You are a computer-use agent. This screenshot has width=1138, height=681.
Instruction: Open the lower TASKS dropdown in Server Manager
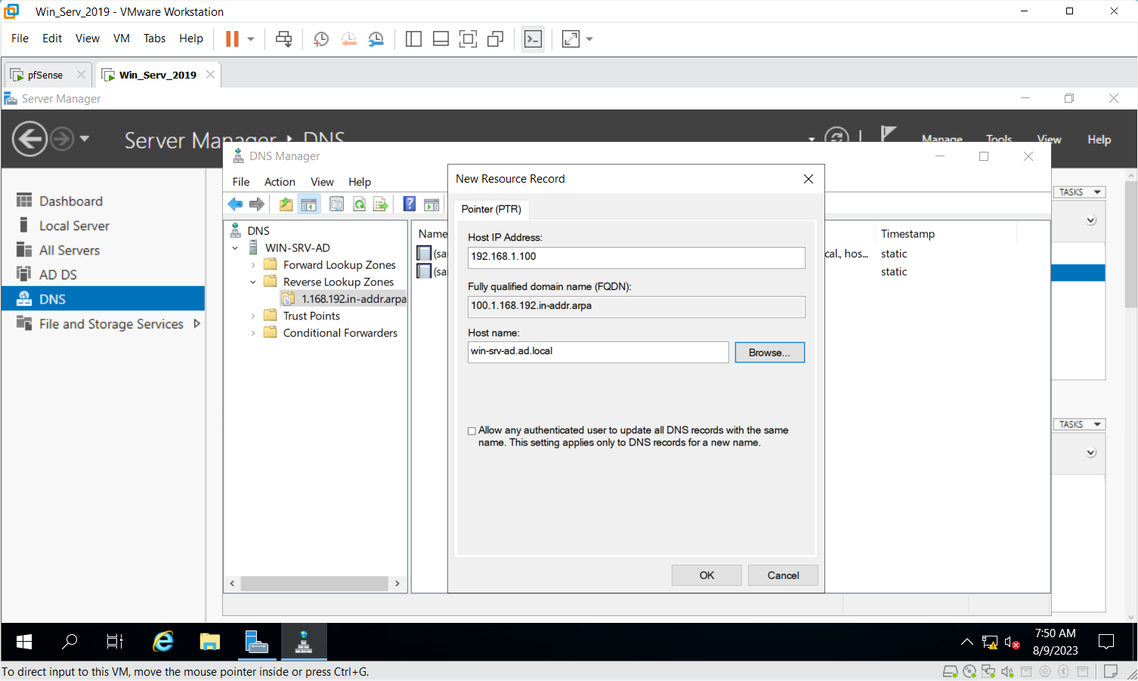pos(1079,424)
